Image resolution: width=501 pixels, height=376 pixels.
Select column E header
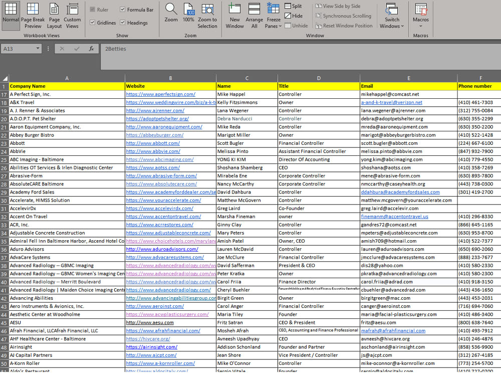pos(408,78)
